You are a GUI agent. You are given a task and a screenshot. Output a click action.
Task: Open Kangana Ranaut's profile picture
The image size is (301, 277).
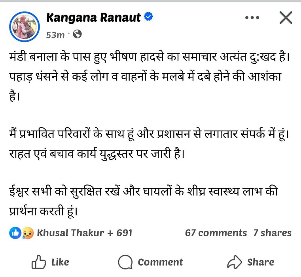coord(25,27)
